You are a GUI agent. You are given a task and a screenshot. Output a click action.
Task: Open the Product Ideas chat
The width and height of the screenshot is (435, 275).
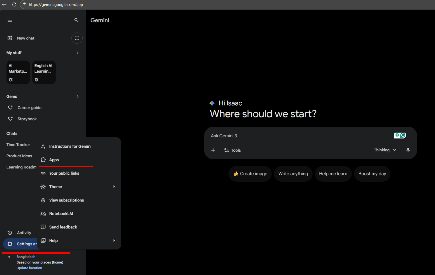point(19,156)
